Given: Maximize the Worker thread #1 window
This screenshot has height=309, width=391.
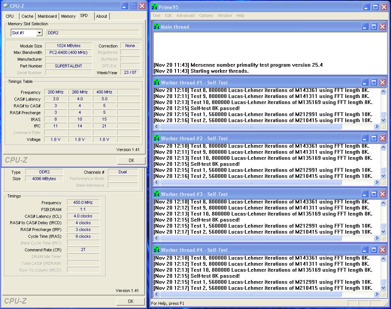Looking at the screenshot, I should 374,83.
